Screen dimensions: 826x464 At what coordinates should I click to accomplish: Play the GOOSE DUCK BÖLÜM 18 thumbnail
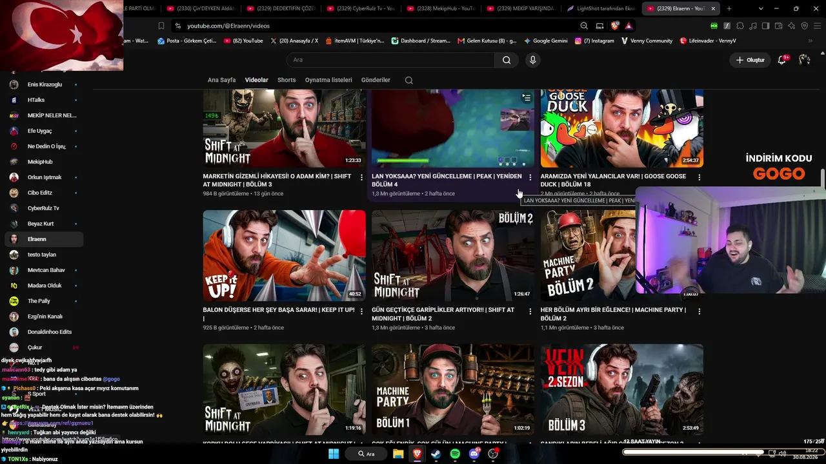[x=622, y=128]
